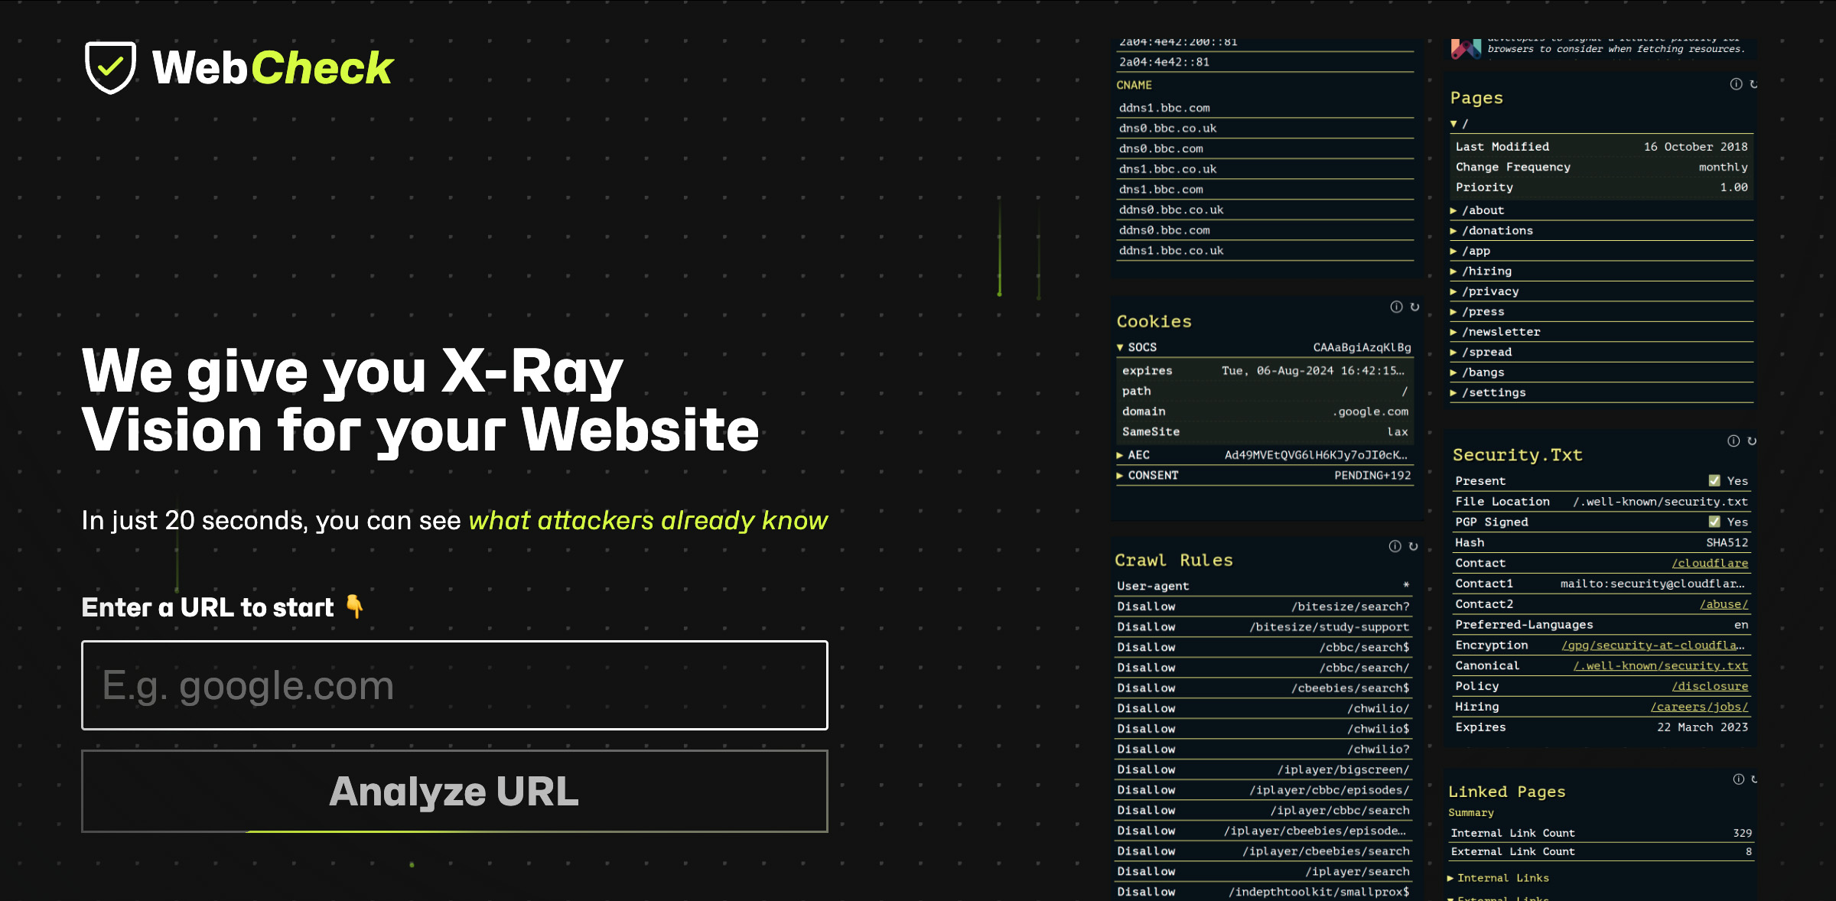Select the 2a04:4e42::81 address row

pyautogui.click(x=1265, y=62)
